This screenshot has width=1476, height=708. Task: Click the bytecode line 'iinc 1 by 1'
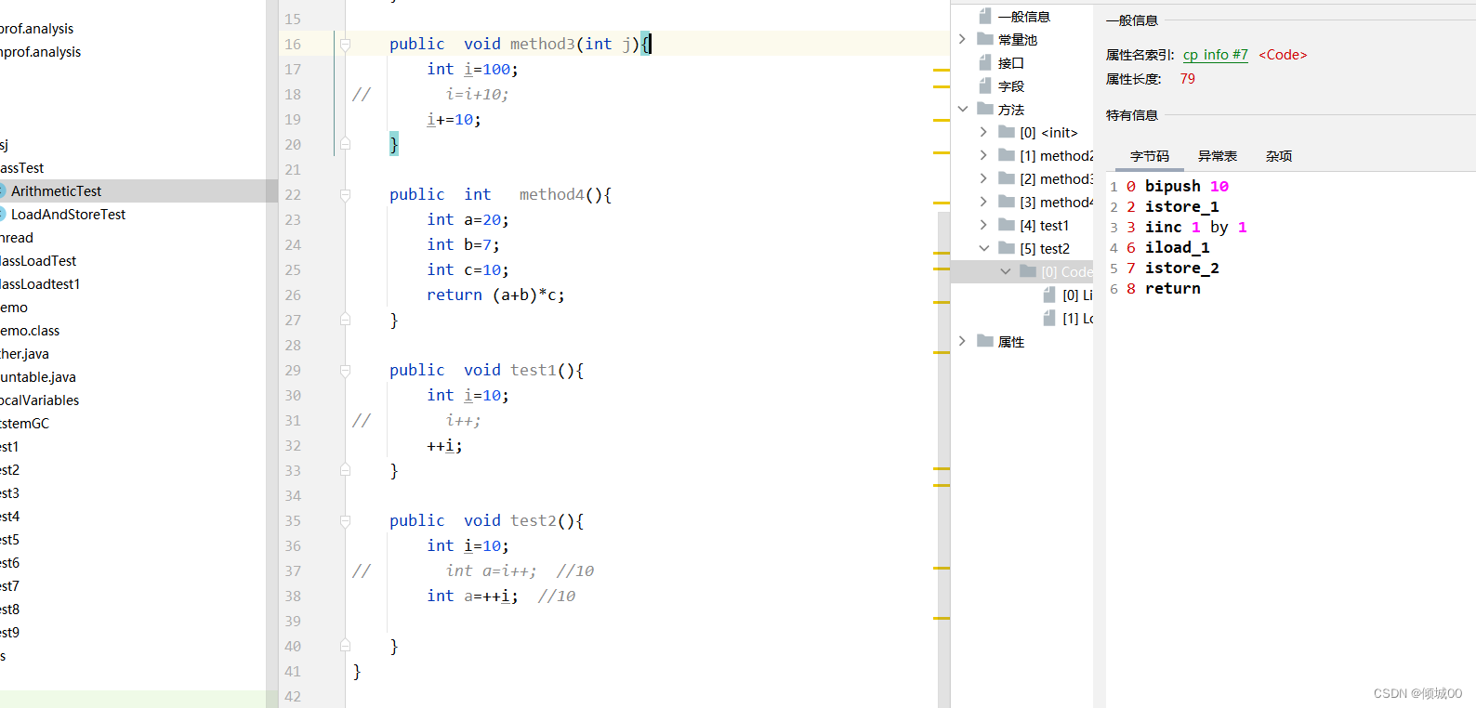pyautogui.click(x=1196, y=227)
